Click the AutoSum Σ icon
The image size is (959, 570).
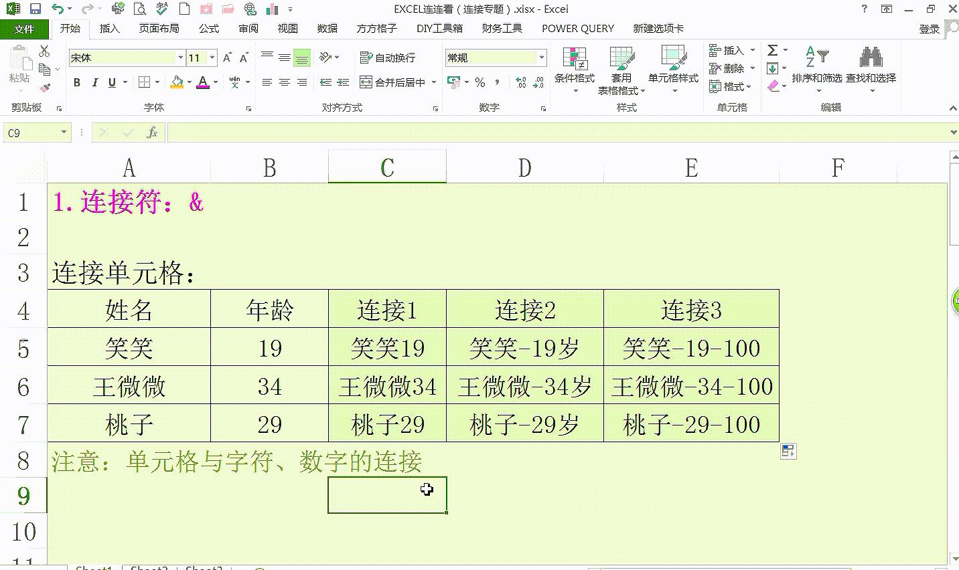point(773,49)
